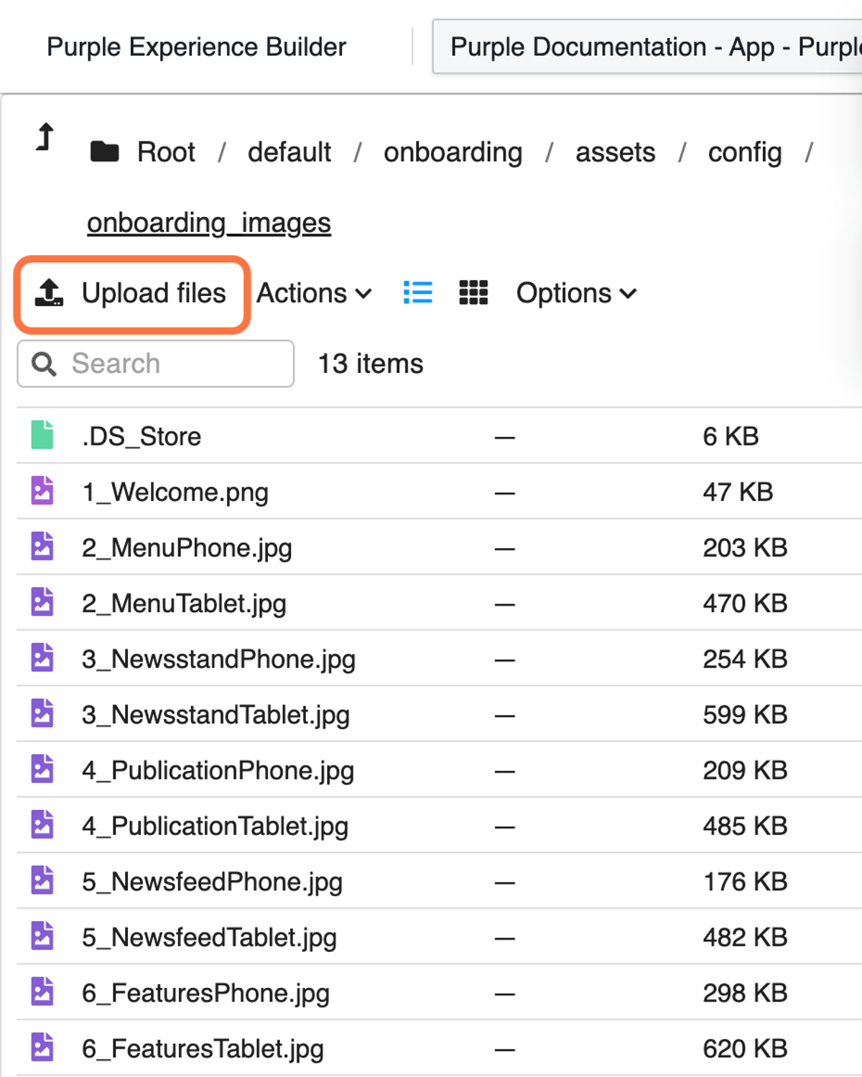Click the 3_NewsstandPhone.jpg image icon
862x1077 pixels.
click(42, 658)
